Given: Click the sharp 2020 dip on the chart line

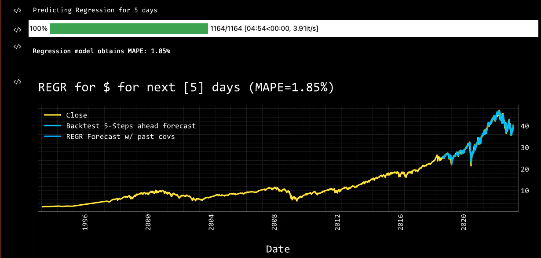Looking at the screenshot, I should click(x=471, y=165).
